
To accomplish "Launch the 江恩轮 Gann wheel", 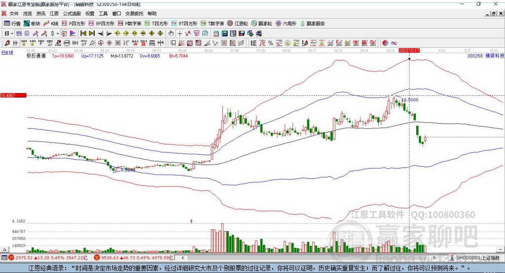I will tap(238, 24).
